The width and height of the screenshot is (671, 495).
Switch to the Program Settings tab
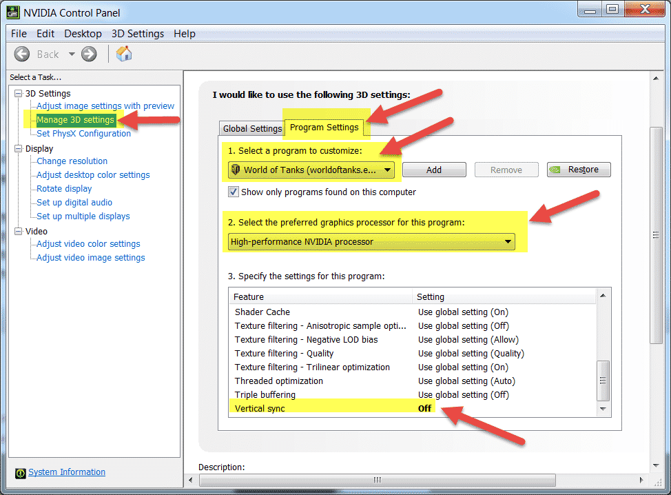[x=324, y=127]
